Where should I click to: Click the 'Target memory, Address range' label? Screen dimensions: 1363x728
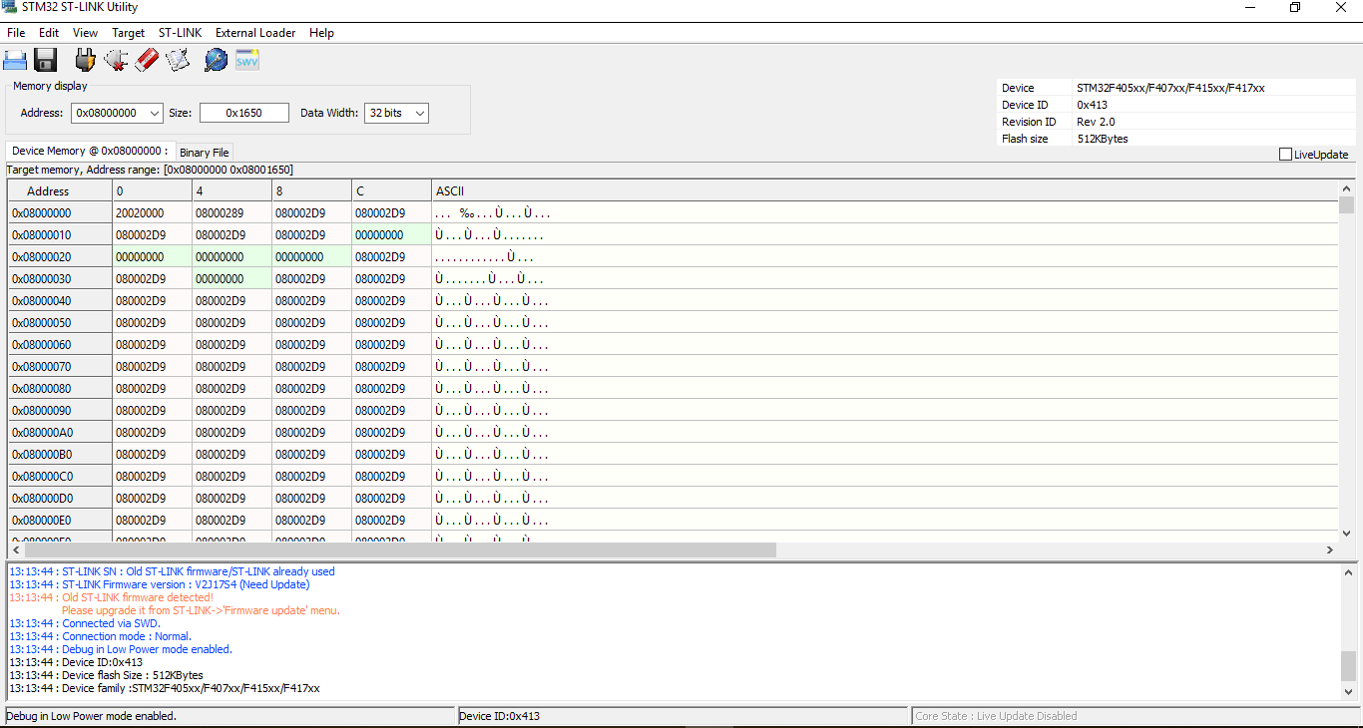pos(150,171)
